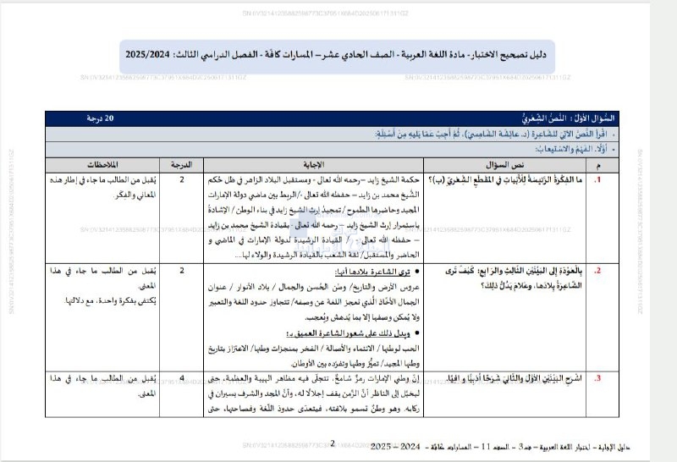Screen dimensions: 677x462
Task: Click the section heading 'السؤال الأول : النص الشعري'
Action: tap(567, 118)
